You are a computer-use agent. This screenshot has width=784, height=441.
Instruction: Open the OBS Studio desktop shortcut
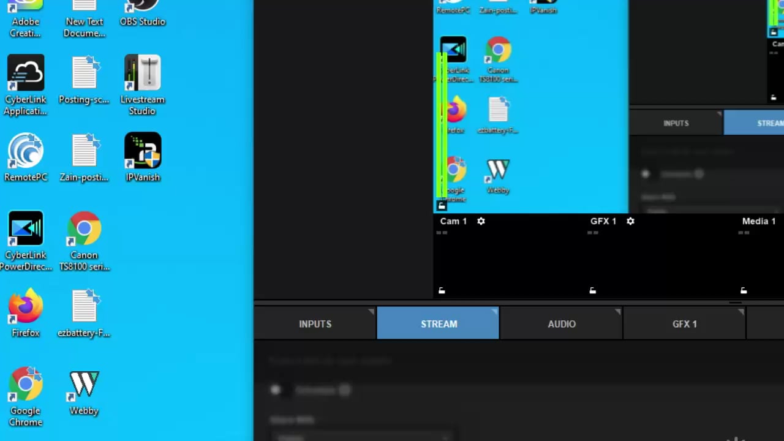pyautogui.click(x=142, y=13)
